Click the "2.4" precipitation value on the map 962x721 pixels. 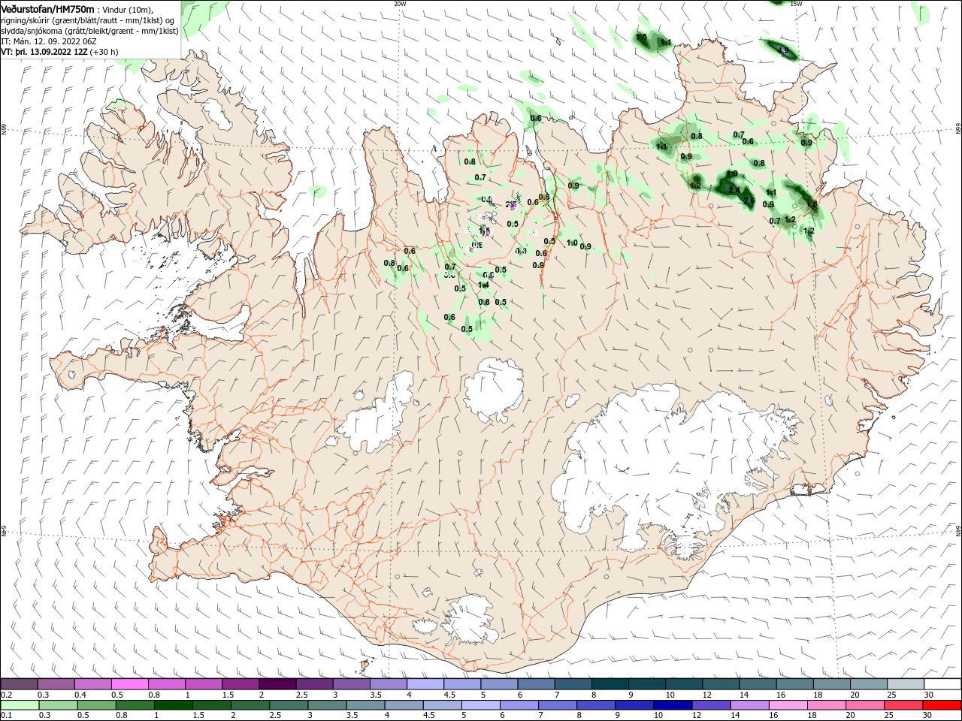[734, 191]
